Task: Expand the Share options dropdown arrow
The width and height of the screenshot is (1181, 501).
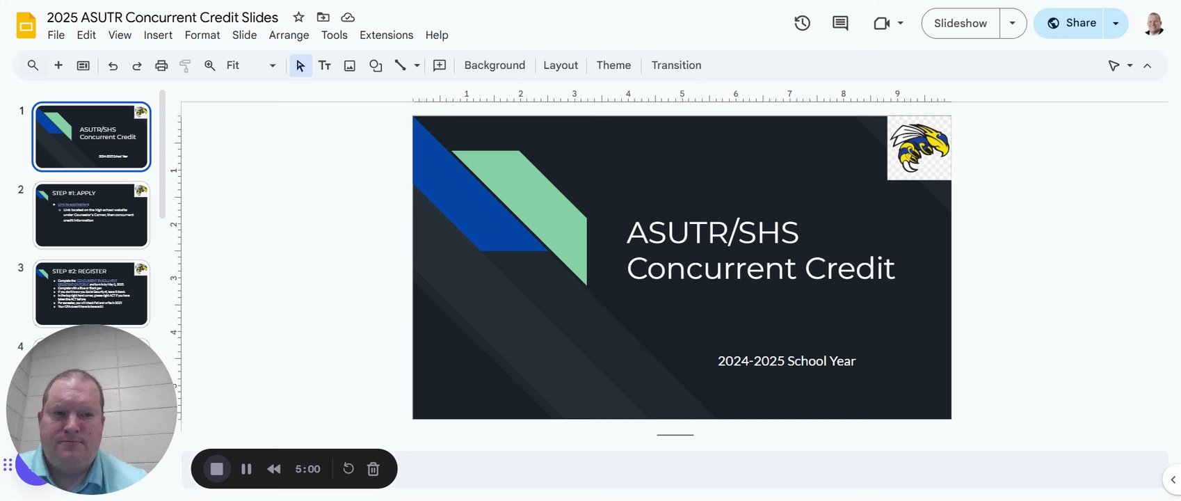Action: [1116, 23]
